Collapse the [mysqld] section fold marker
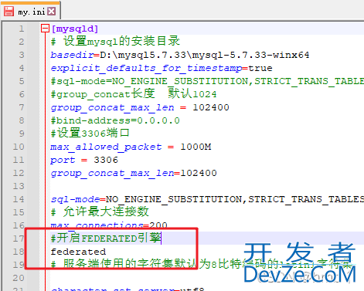This screenshot has width=364, height=291. (45, 29)
